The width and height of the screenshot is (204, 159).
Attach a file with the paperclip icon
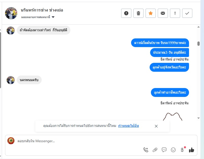155,150
